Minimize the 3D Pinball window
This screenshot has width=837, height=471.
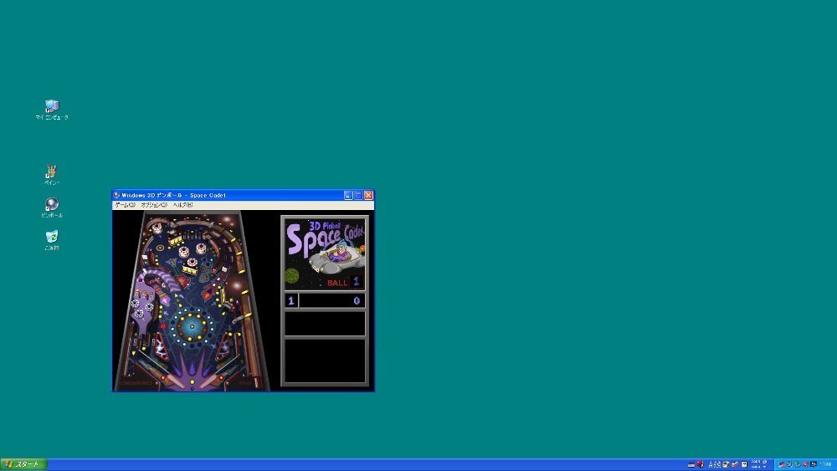[348, 195]
